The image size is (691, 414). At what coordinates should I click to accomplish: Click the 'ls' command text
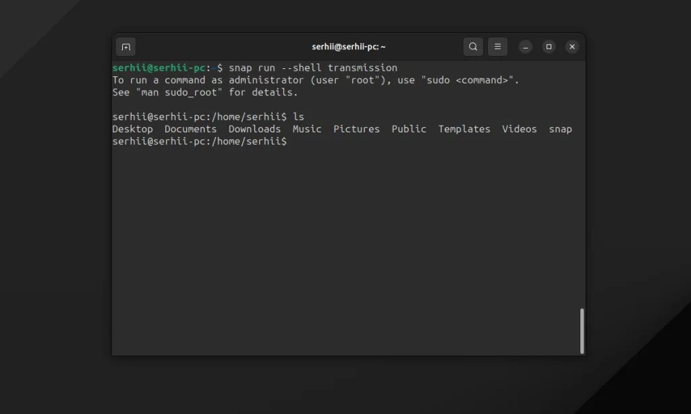(298, 117)
